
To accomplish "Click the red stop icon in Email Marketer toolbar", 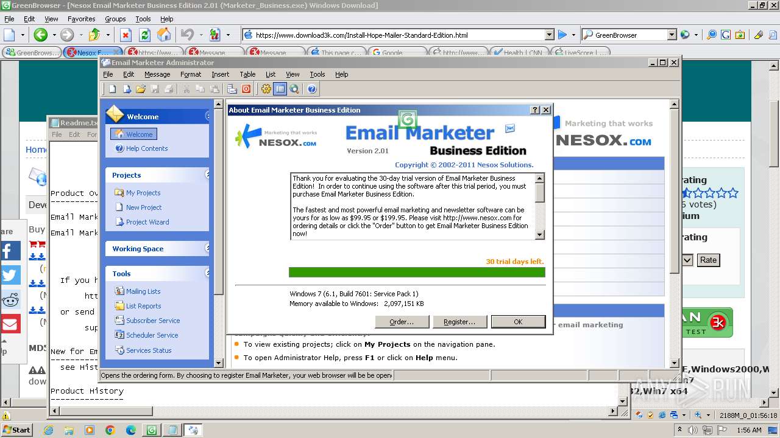I will click(246, 89).
